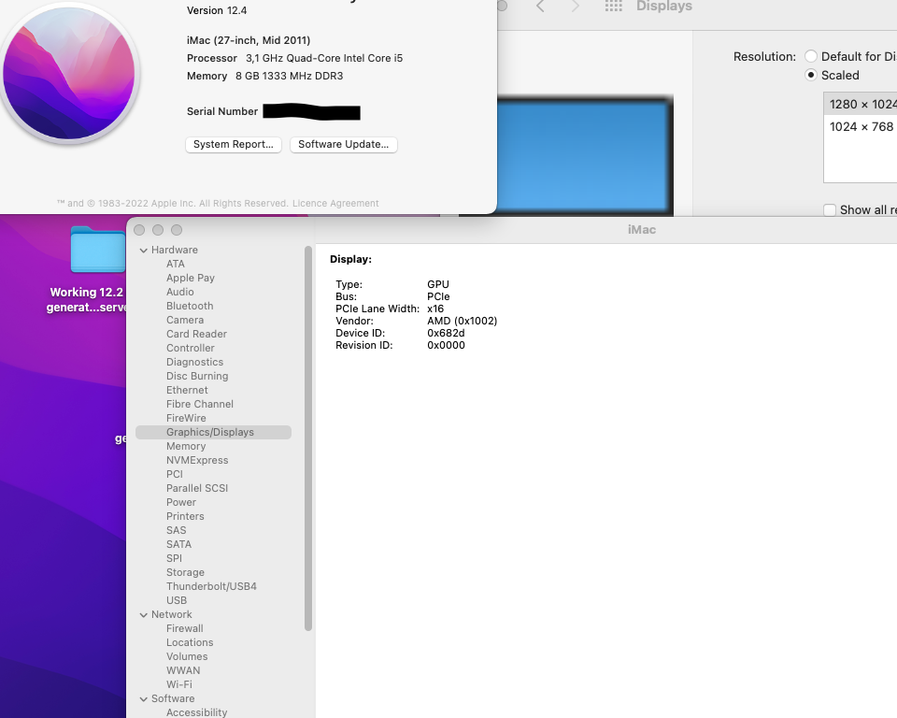Select Volumes under Network

click(187, 656)
